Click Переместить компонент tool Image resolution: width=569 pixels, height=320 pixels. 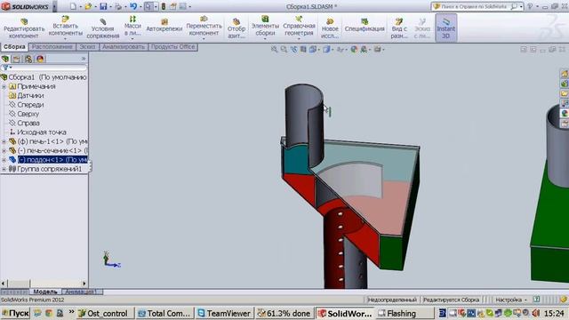(204, 26)
